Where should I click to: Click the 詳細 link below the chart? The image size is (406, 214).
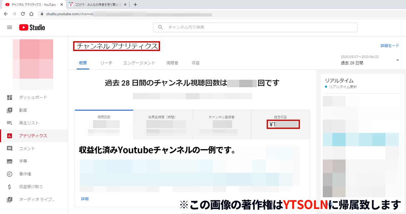click(x=85, y=199)
